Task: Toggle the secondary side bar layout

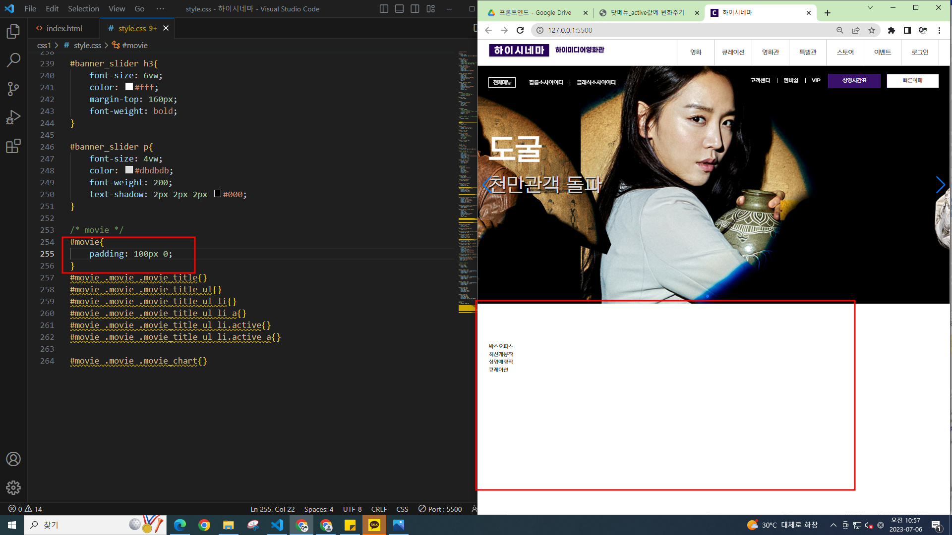Action: pos(415,9)
